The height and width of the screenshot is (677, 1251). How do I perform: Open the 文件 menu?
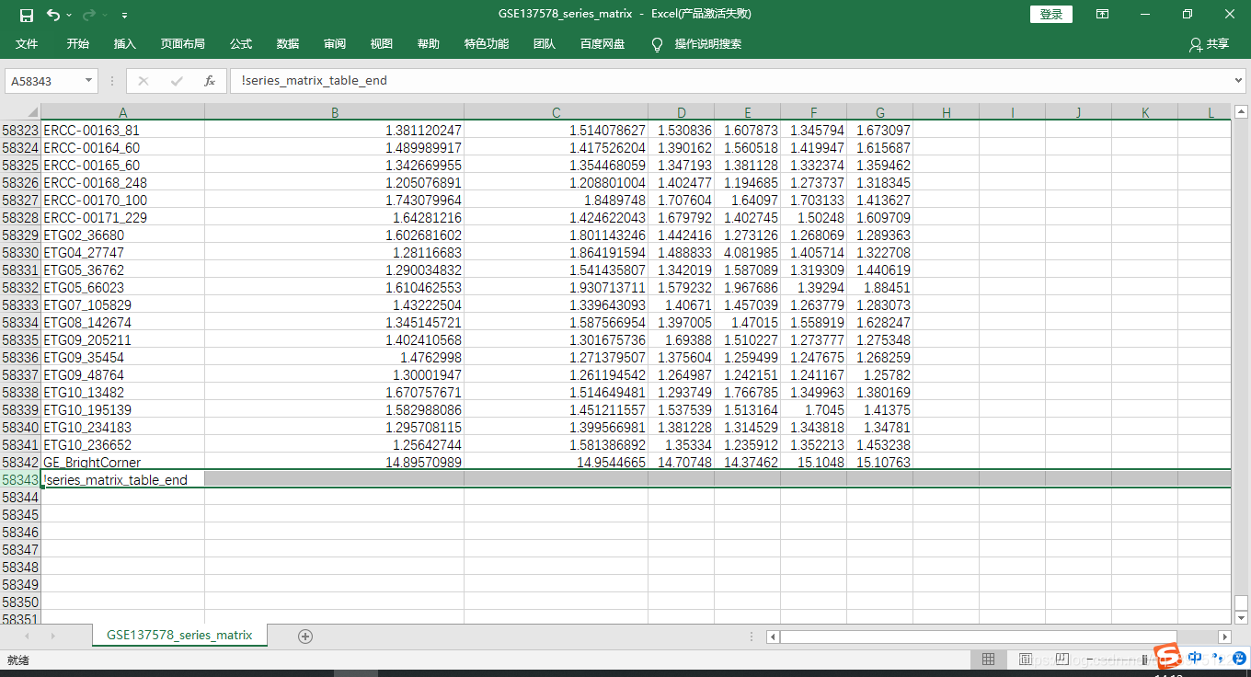[x=27, y=44]
